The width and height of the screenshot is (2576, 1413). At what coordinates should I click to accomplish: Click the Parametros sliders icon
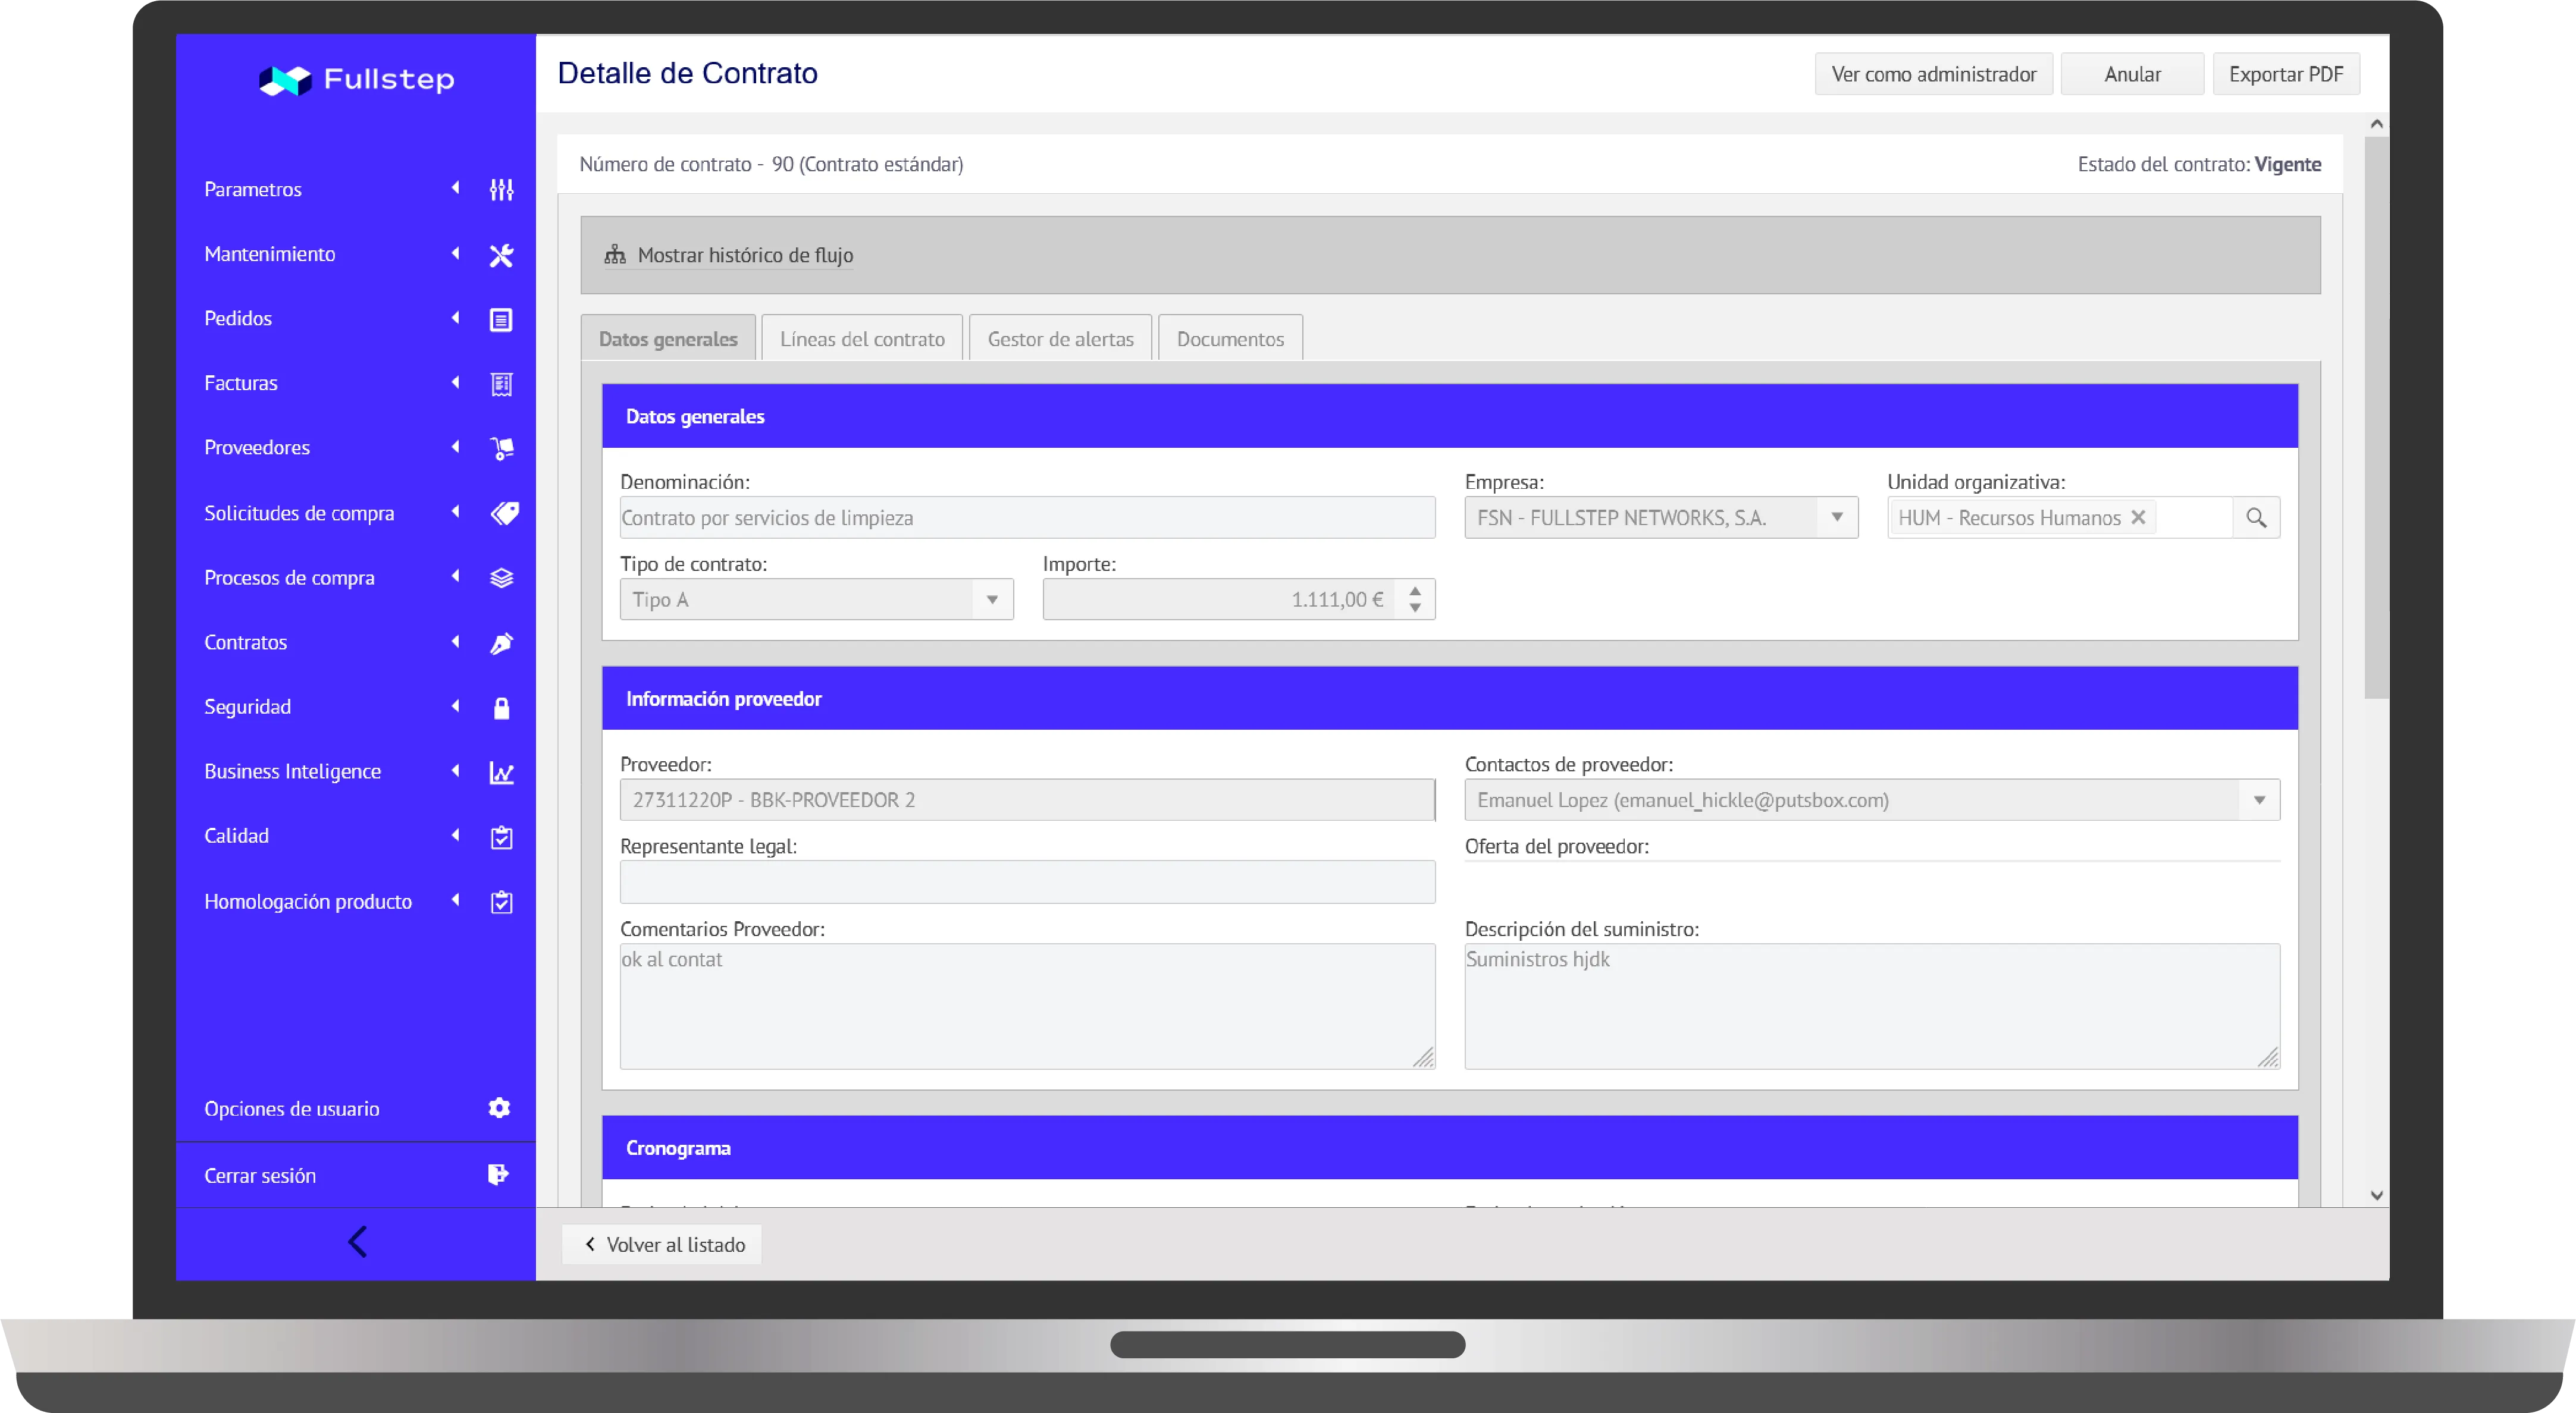[x=501, y=190]
